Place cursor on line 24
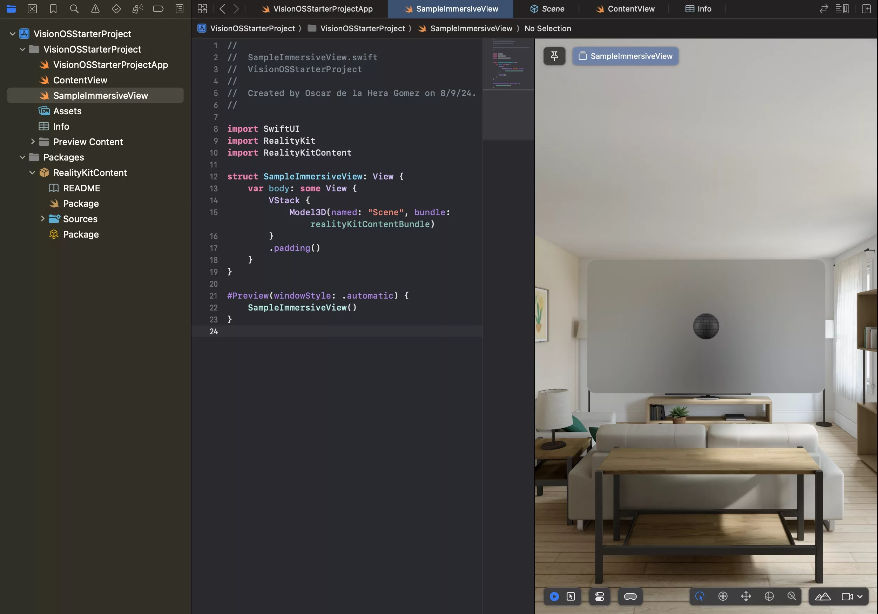The height and width of the screenshot is (614, 878). (337, 332)
